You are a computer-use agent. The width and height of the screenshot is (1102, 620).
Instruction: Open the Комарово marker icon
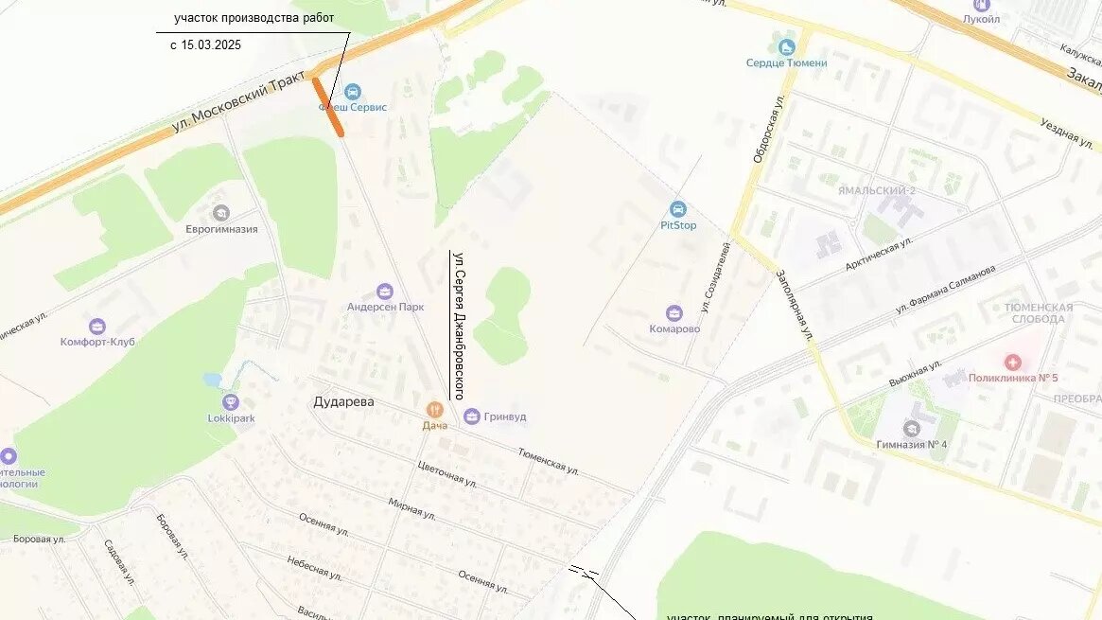tap(674, 312)
